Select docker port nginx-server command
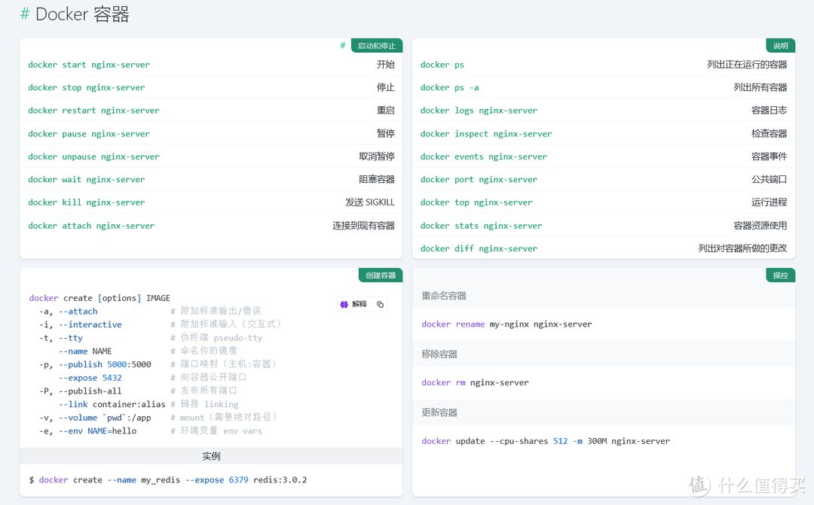 pos(479,179)
